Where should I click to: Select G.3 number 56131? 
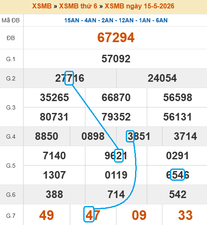tap(178, 117)
